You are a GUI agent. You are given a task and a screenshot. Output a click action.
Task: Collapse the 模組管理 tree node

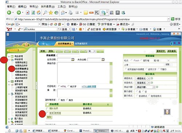pyautogui.click(x=9, y=60)
